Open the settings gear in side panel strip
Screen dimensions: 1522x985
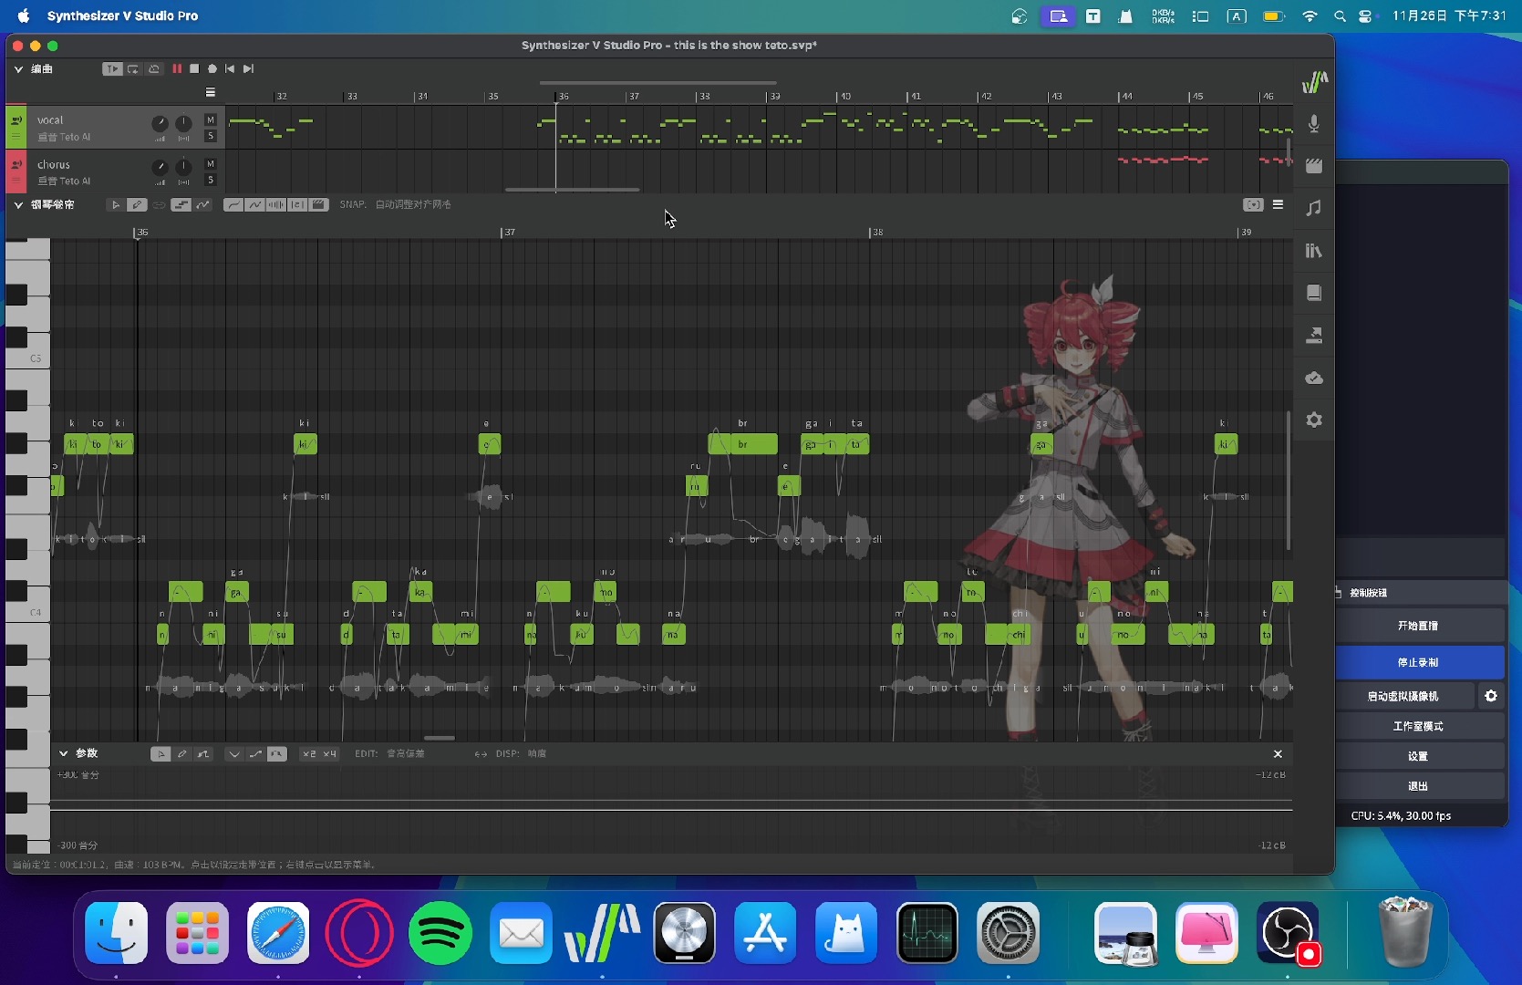[x=1314, y=420]
